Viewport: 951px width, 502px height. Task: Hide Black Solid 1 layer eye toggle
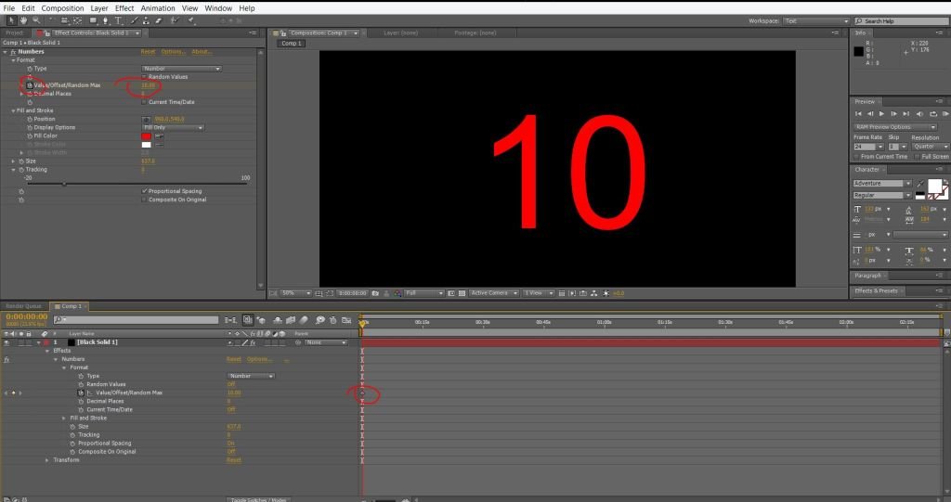coord(7,342)
